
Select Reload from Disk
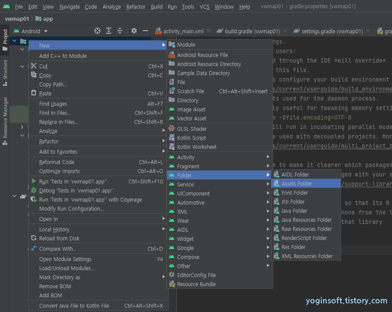97,239
